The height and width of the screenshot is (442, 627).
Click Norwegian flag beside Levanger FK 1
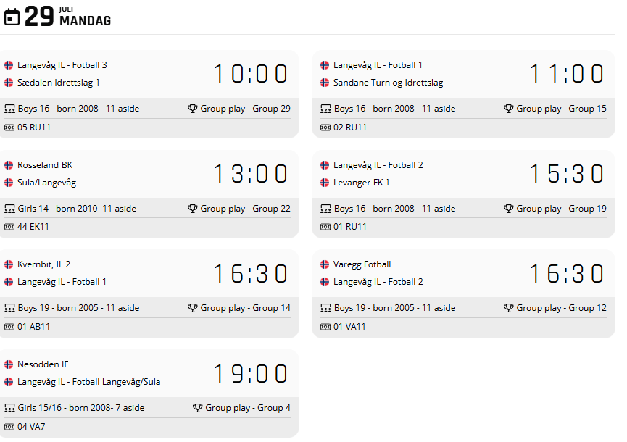pyautogui.click(x=325, y=183)
